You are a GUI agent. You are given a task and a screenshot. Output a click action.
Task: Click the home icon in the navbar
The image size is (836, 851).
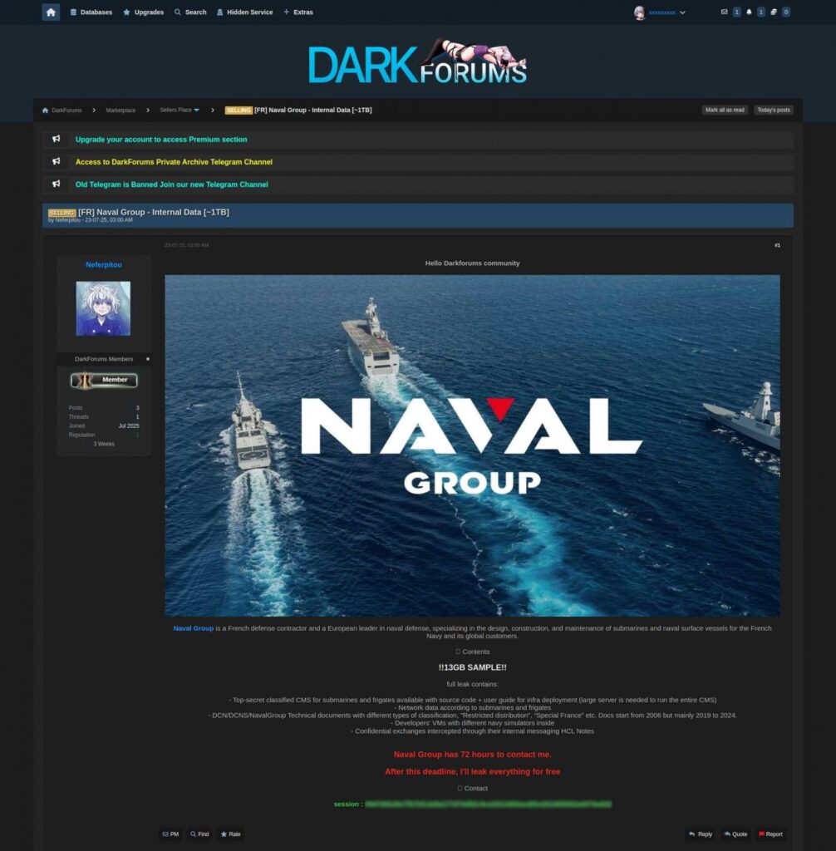51,12
